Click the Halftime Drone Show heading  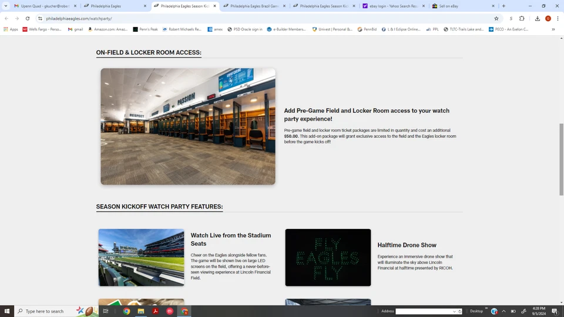(x=407, y=245)
